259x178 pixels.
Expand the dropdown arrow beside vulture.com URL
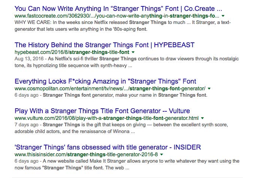point(202,118)
